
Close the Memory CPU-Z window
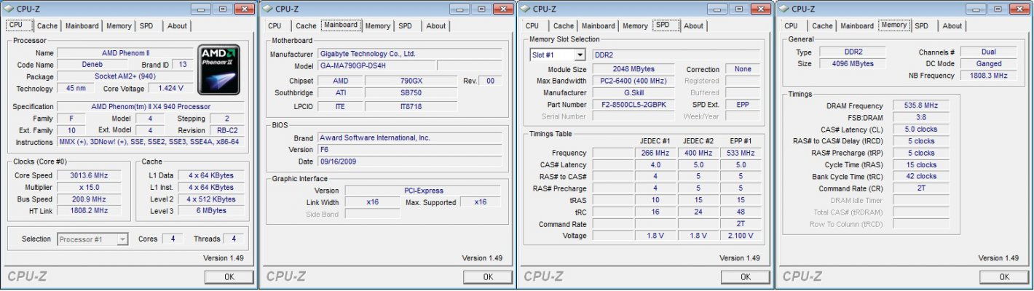tap(1019, 8)
